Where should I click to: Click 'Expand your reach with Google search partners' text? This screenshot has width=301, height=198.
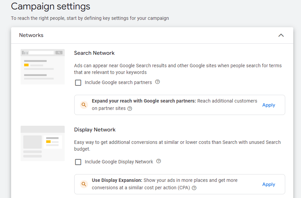click(144, 101)
